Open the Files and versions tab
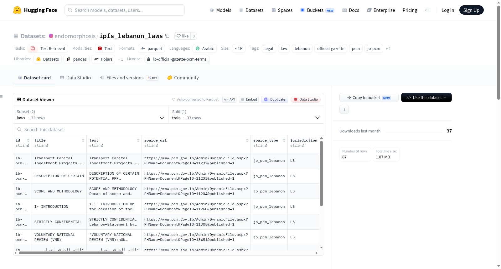The image size is (501, 269). coord(129,78)
